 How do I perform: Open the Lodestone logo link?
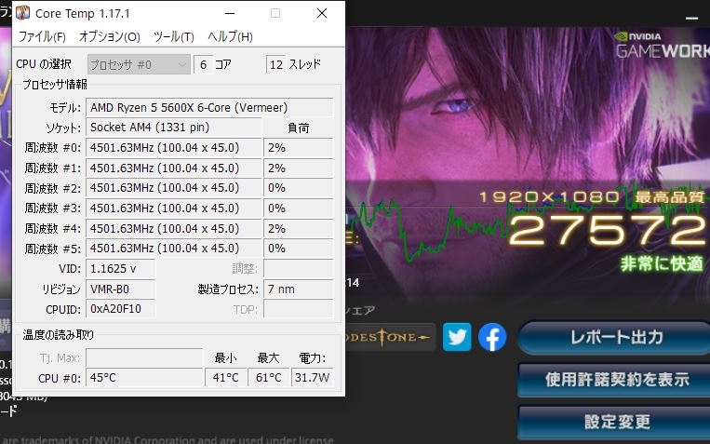pos(389,337)
